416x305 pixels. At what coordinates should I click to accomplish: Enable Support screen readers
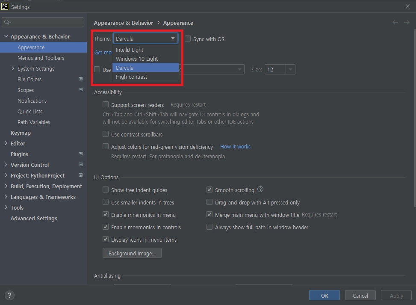pyautogui.click(x=106, y=104)
